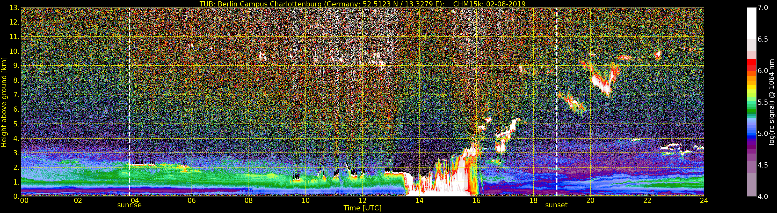The height and width of the screenshot is (213, 777).
Task: Click the height axis tick '0.'
Action: (x=17, y=196)
